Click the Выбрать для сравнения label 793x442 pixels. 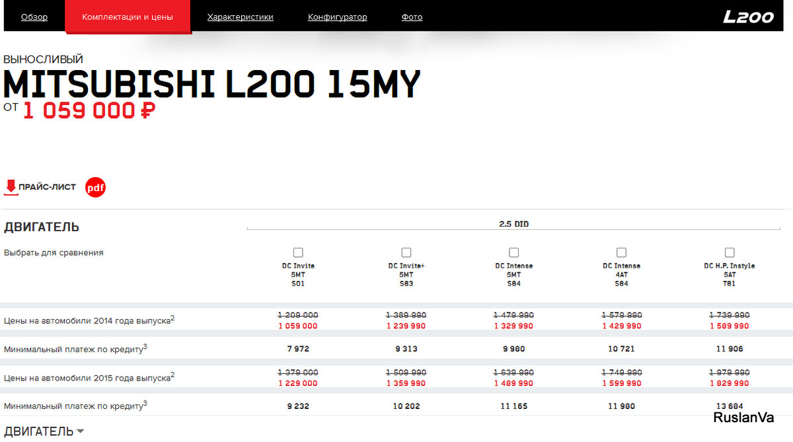tap(54, 252)
